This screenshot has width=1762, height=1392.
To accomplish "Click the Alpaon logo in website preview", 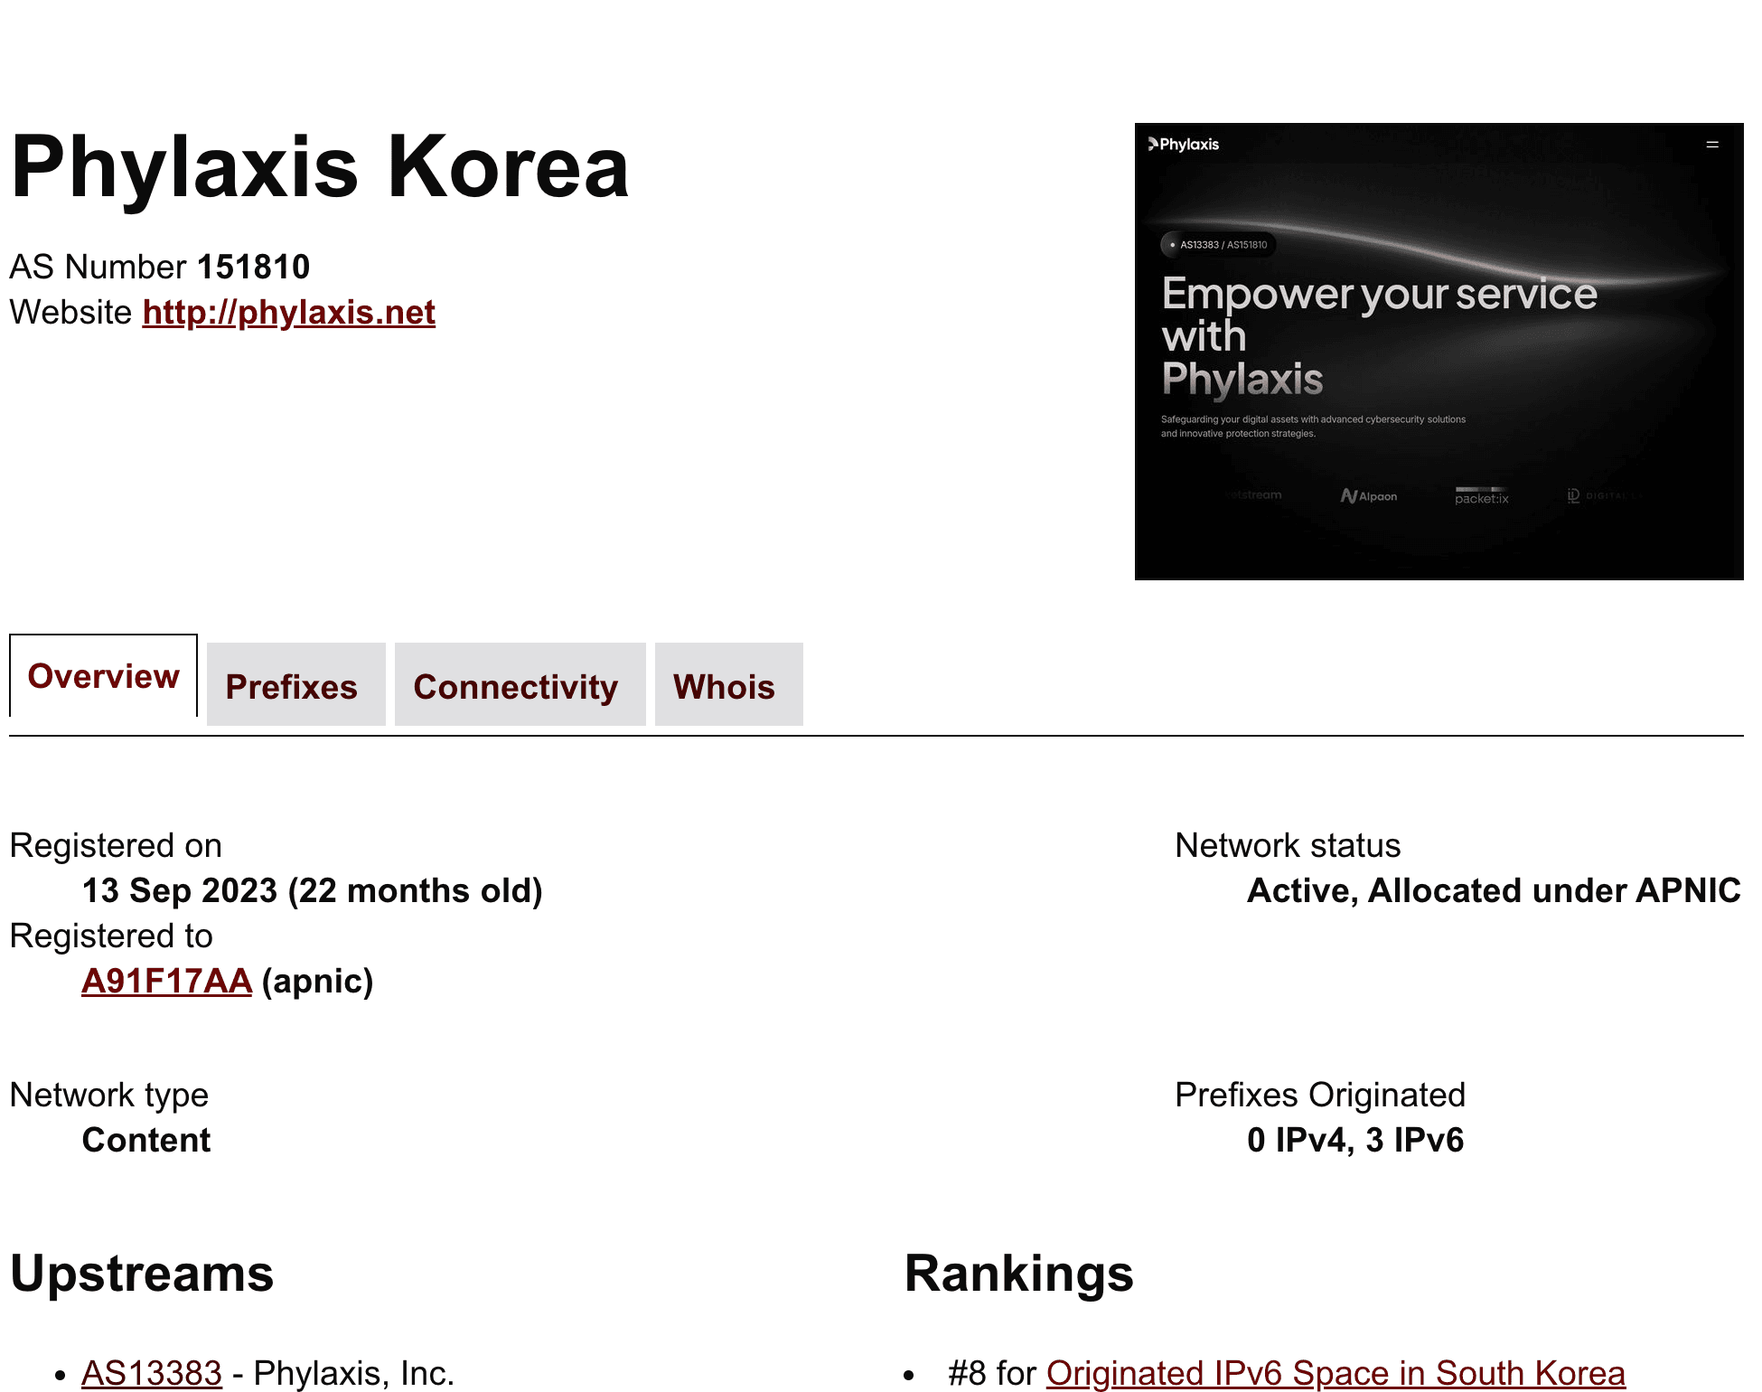I will coord(1369,496).
